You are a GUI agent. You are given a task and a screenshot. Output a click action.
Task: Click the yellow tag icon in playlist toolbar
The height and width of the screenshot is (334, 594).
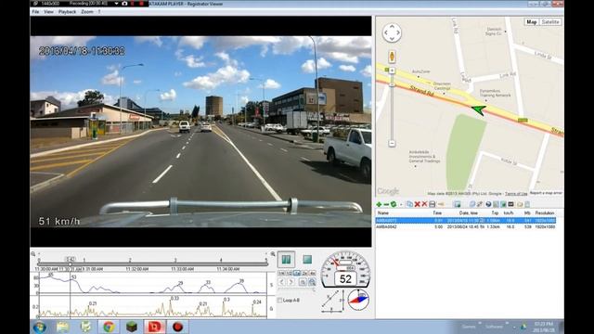click(x=441, y=204)
